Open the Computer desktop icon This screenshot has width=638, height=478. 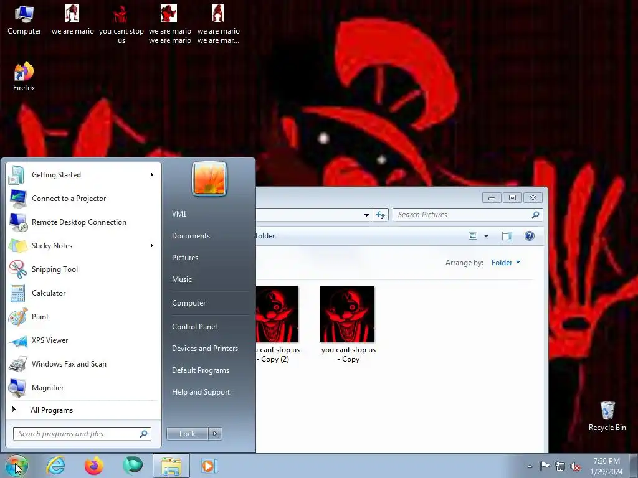coord(24,19)
